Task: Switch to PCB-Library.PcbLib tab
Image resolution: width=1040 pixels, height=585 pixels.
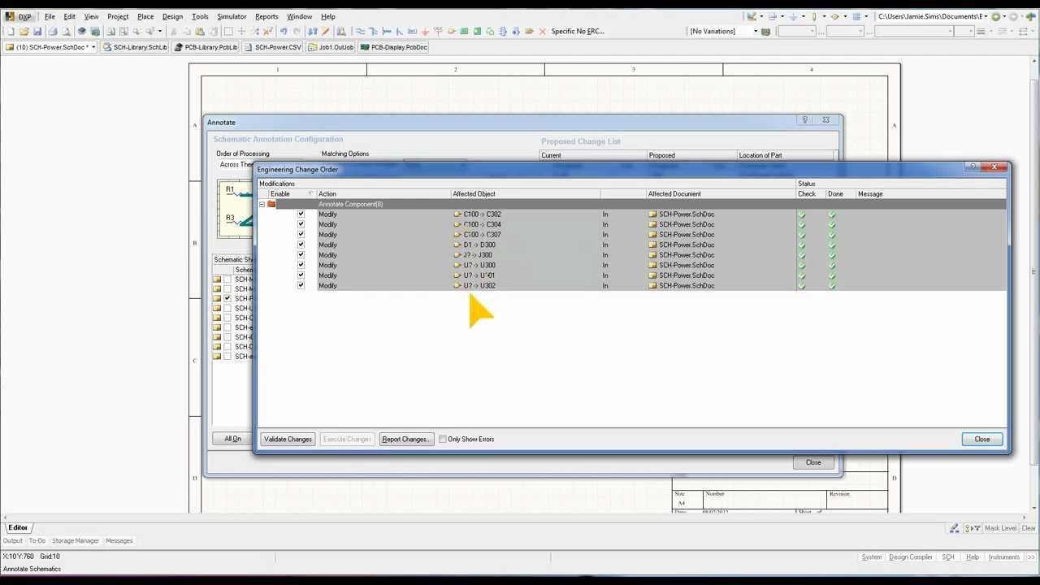Action: (x=206, y=47)
